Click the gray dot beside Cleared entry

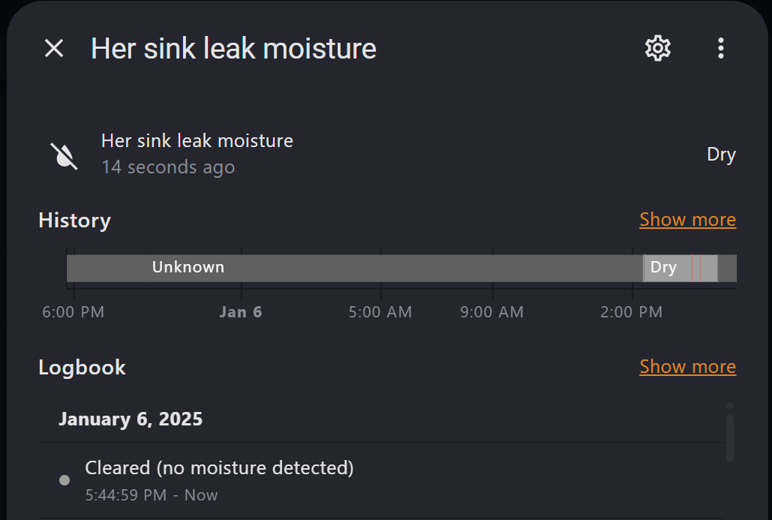click(65, 480)
